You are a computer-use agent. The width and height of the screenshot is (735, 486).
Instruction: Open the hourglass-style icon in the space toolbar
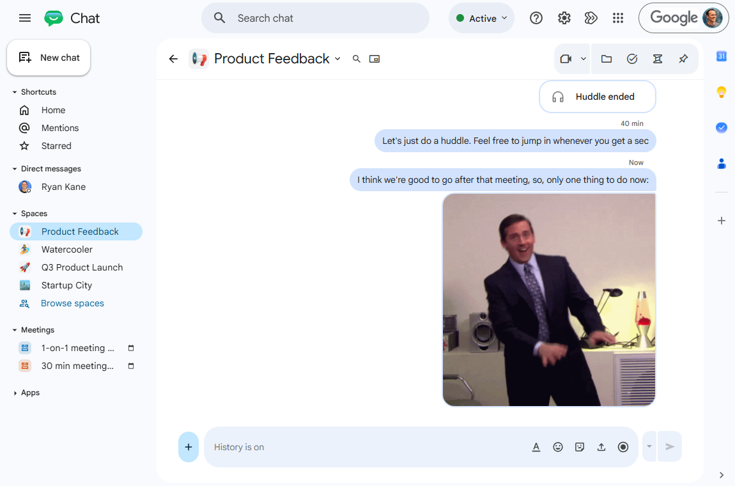tap(658, 59)
